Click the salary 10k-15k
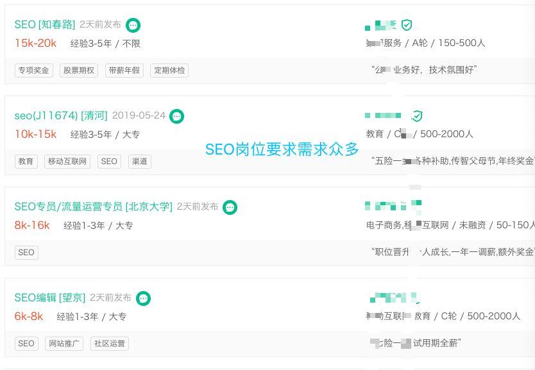The image size is (535, 370). (x=35, y=135)
